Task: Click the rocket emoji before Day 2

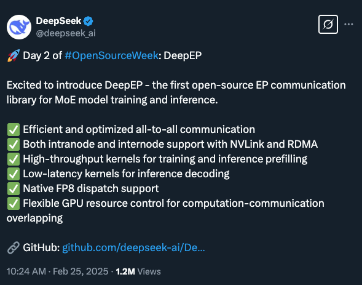Action: pyautogui.click(x=14, y=55)
